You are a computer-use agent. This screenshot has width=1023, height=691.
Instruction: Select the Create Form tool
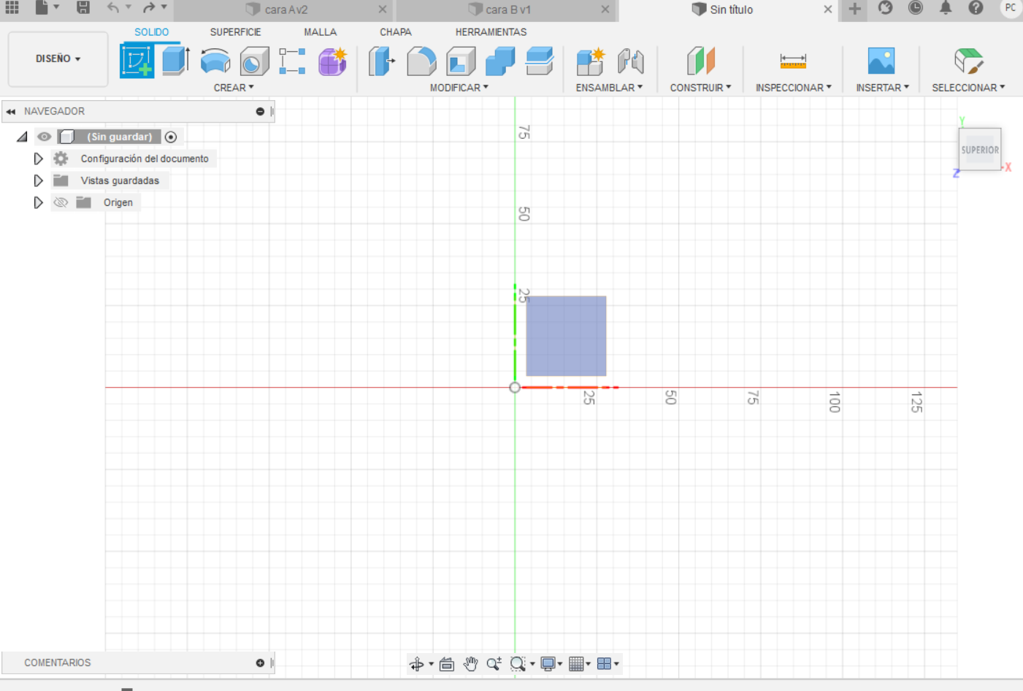pyautogui.click(x=332, y=61)
